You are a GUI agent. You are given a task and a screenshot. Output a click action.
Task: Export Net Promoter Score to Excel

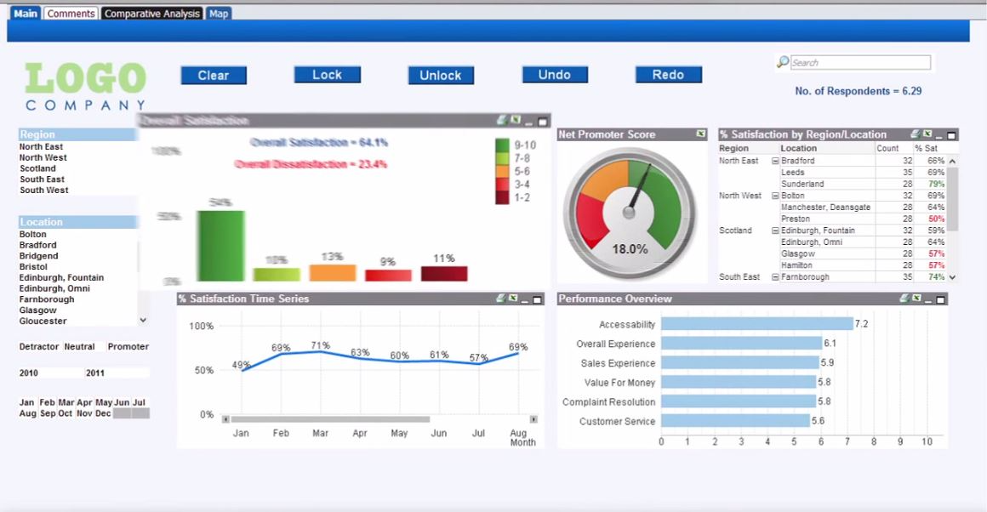click(x=701, y=134)
